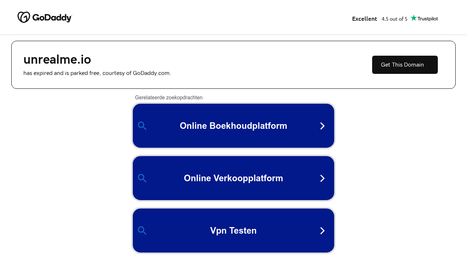Image resolution: width=467 pixels, height=262 pixels.
Task: Click the magnifier icon beside Vpn Testen
Action: (142, 231)
